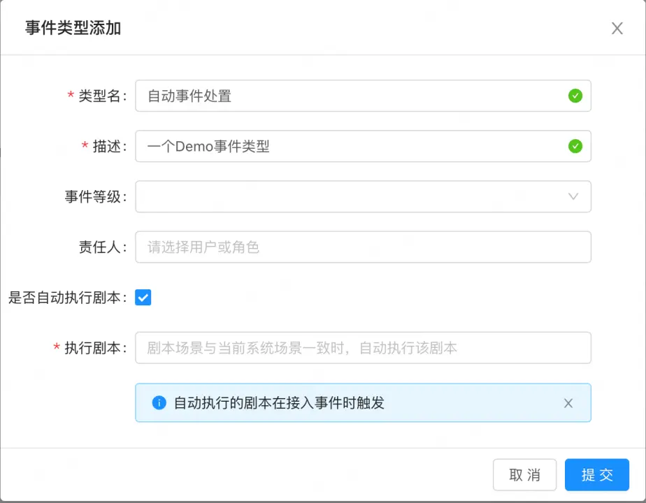This screenshot has height=503, width=646.
Task: Expand the 事件等级 dropdown arrow
Action: tap(573, 196)
